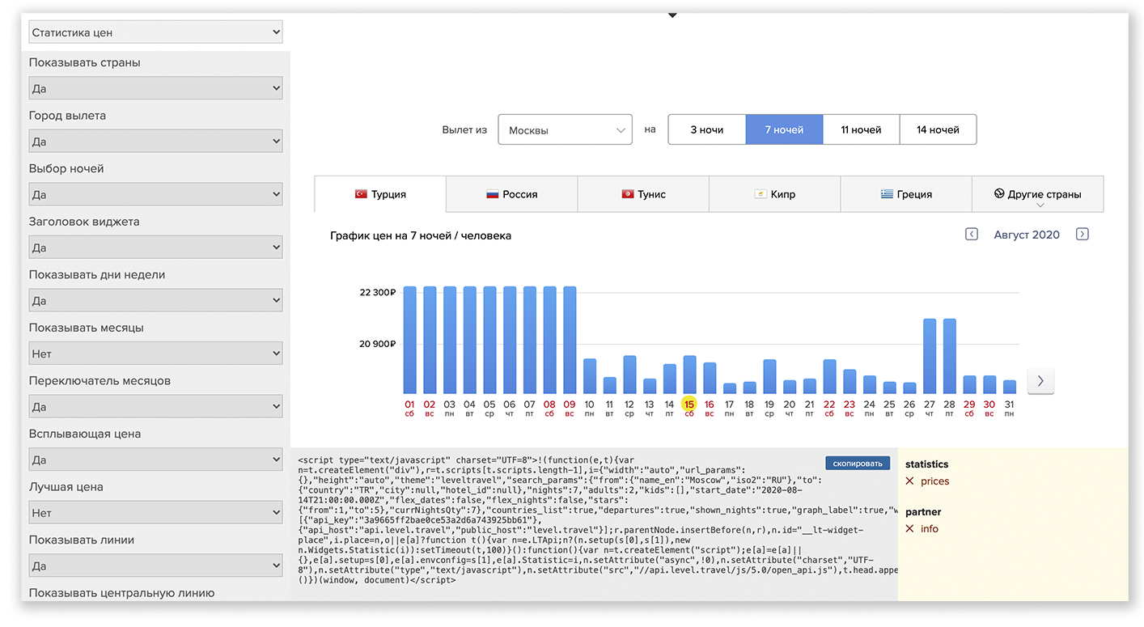Viewport: 1144px width, 627px height.
Task: Open Показывать линии dropdown
Action: tap(155, 566)
